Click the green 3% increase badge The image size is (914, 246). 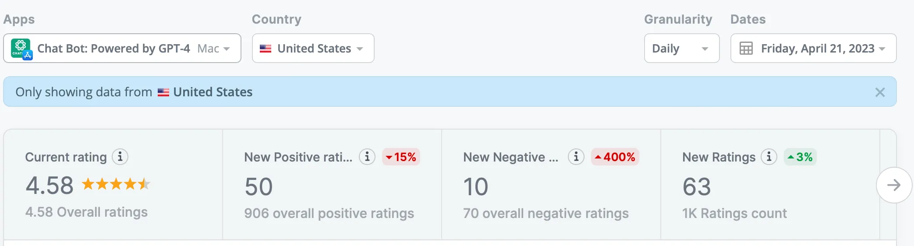[x=800, y=157]
